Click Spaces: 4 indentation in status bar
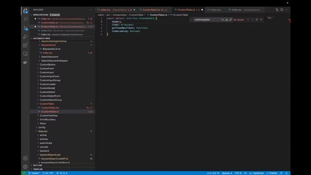Viewport: 311px width, 175px height. coord(227,173)
